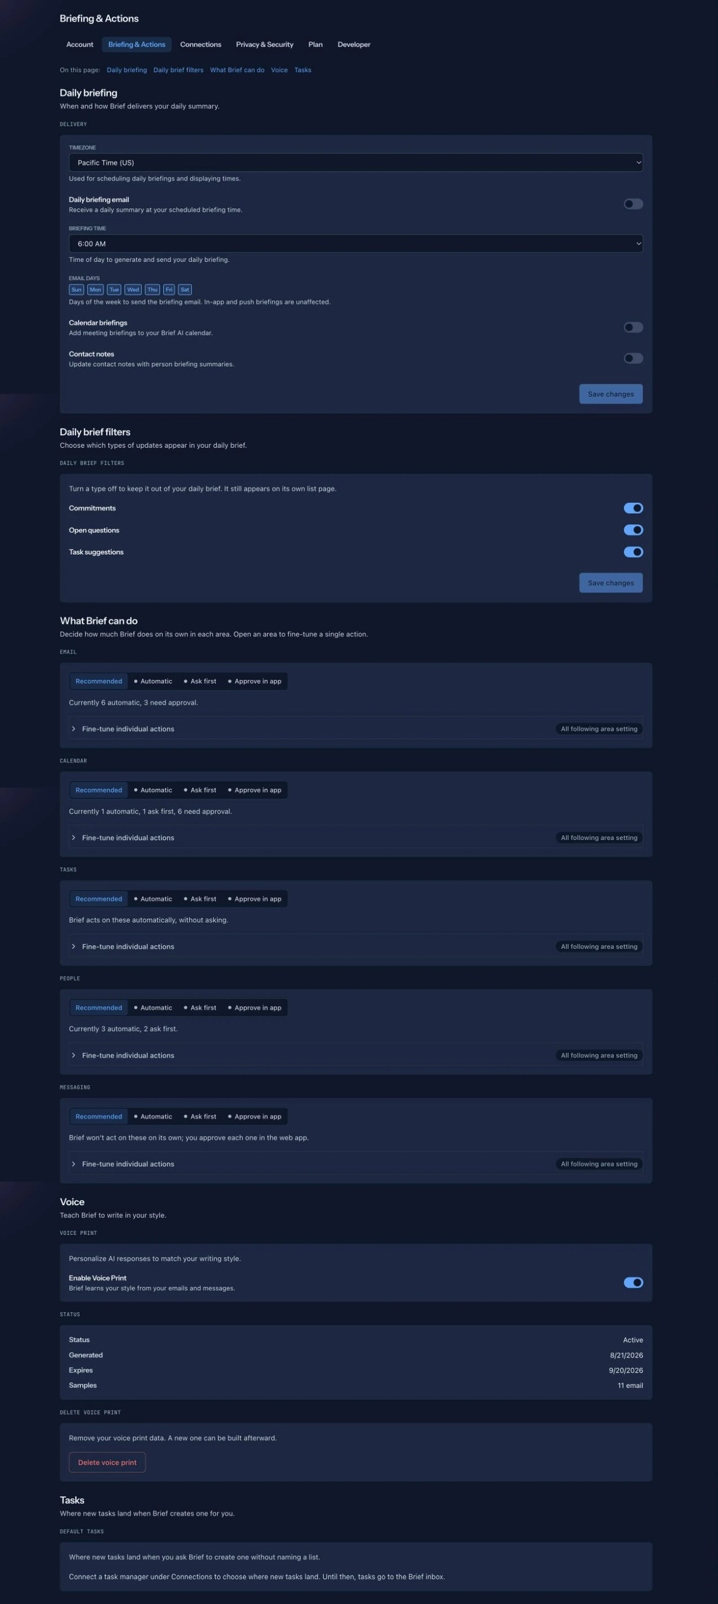Open the Developer tab

tap(354, 44)
